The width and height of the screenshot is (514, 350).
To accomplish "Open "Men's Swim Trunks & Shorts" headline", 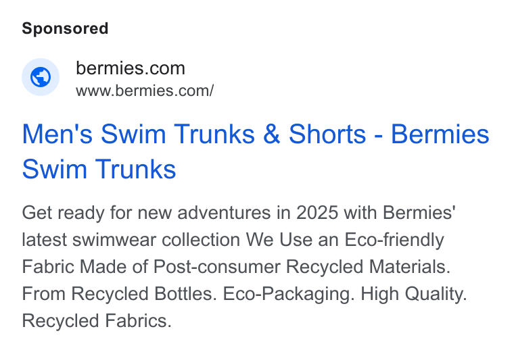I will pos(194,134).
